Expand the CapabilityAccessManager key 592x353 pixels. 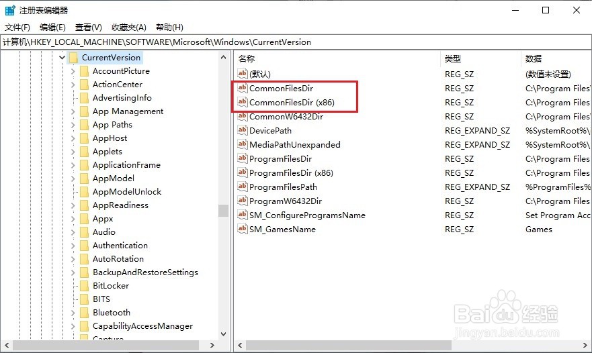point(73,326)
